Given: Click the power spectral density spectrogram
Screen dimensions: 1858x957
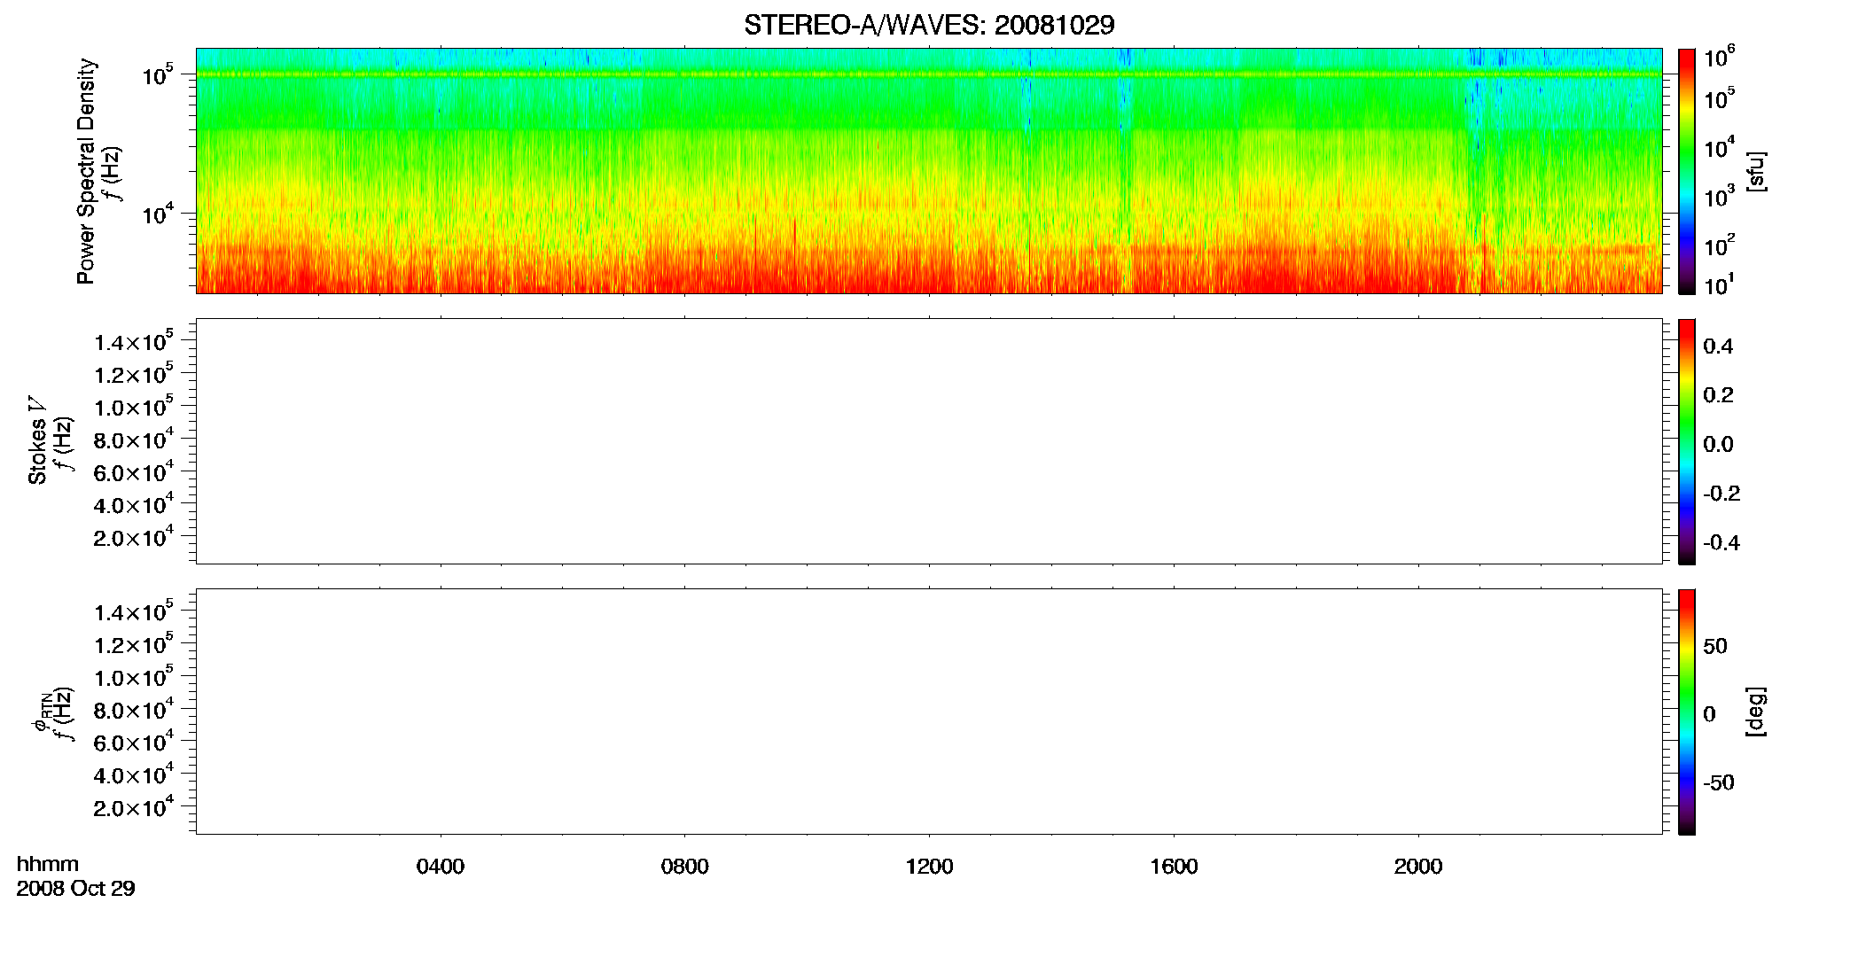Looking at the screenshot, I should pyautogui.click(x=929, y=171).
